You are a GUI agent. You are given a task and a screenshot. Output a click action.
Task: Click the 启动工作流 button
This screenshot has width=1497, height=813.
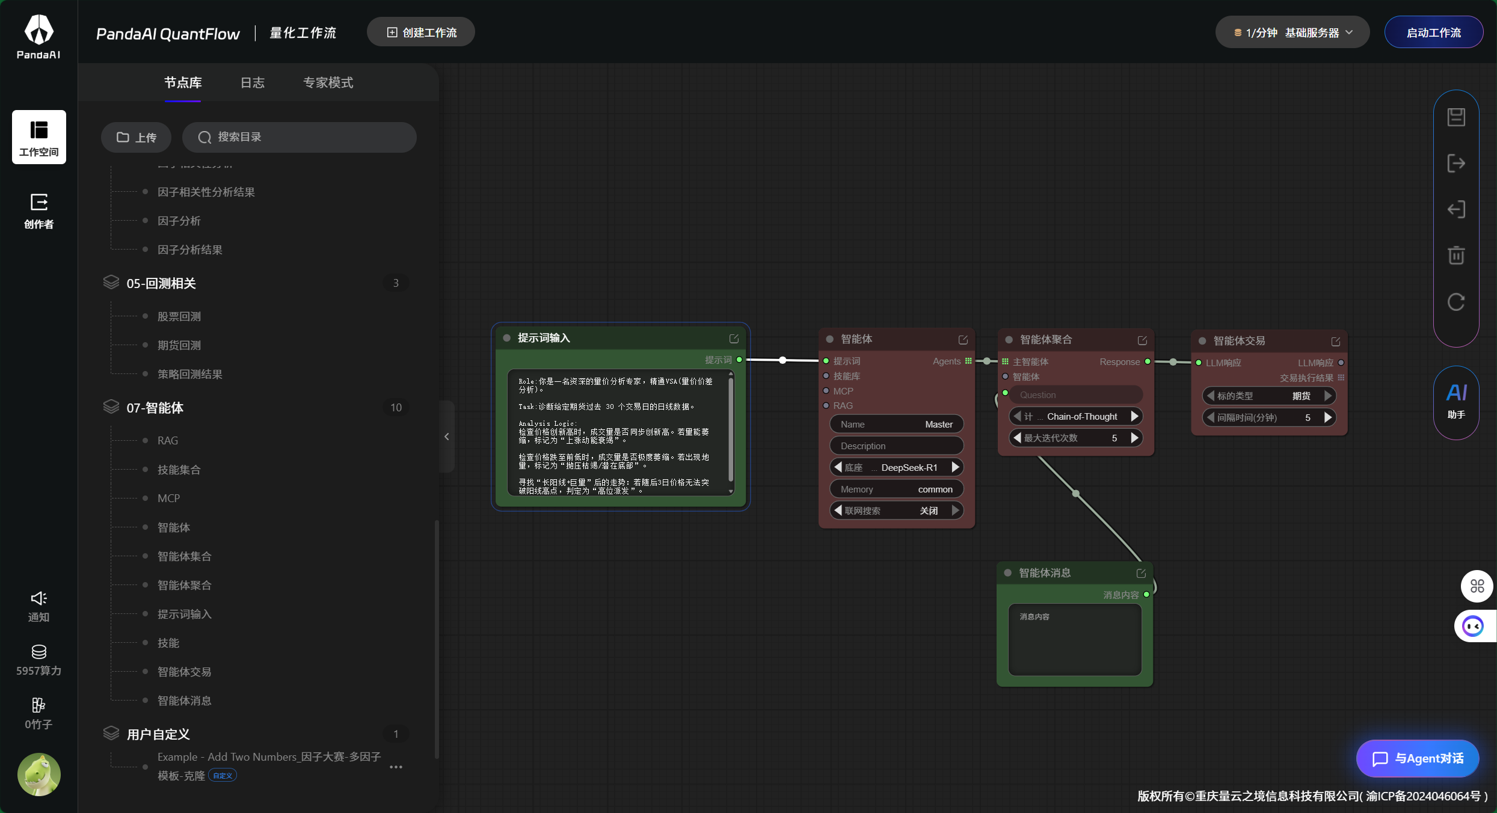(1433, 32)
